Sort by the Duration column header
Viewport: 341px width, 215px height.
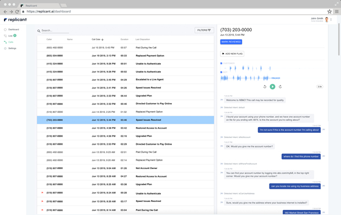(x=124, y=39)
